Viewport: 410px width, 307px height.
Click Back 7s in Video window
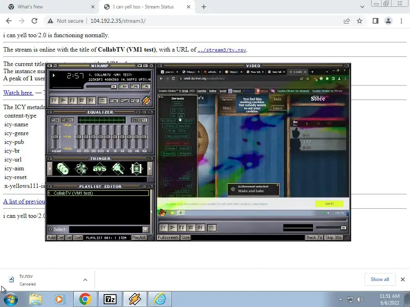[x=314, y=237]
